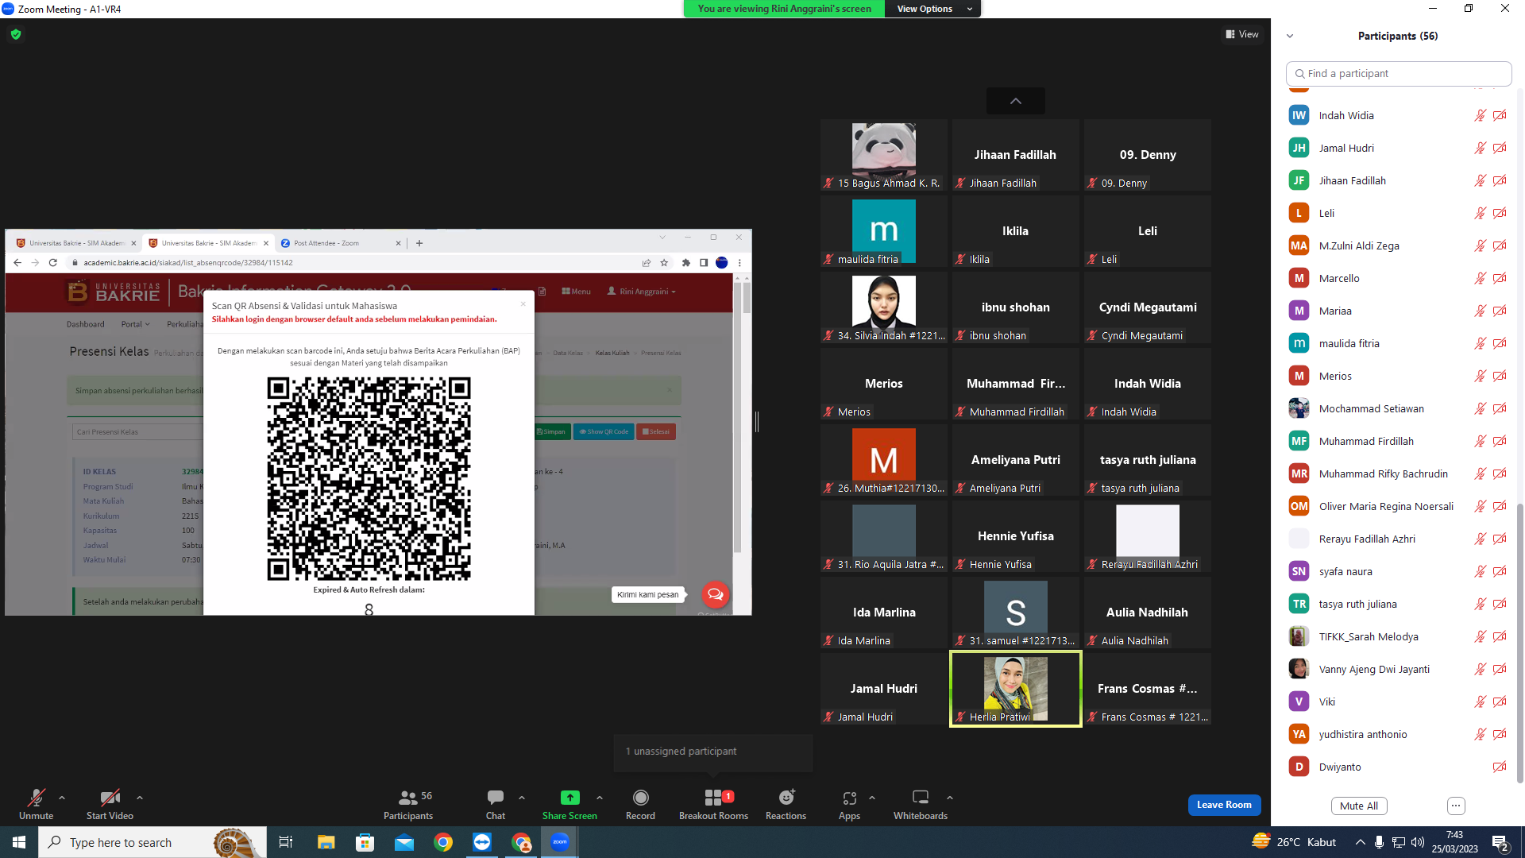
Task: Open the Reactions icon
Action: click(786, 798)
